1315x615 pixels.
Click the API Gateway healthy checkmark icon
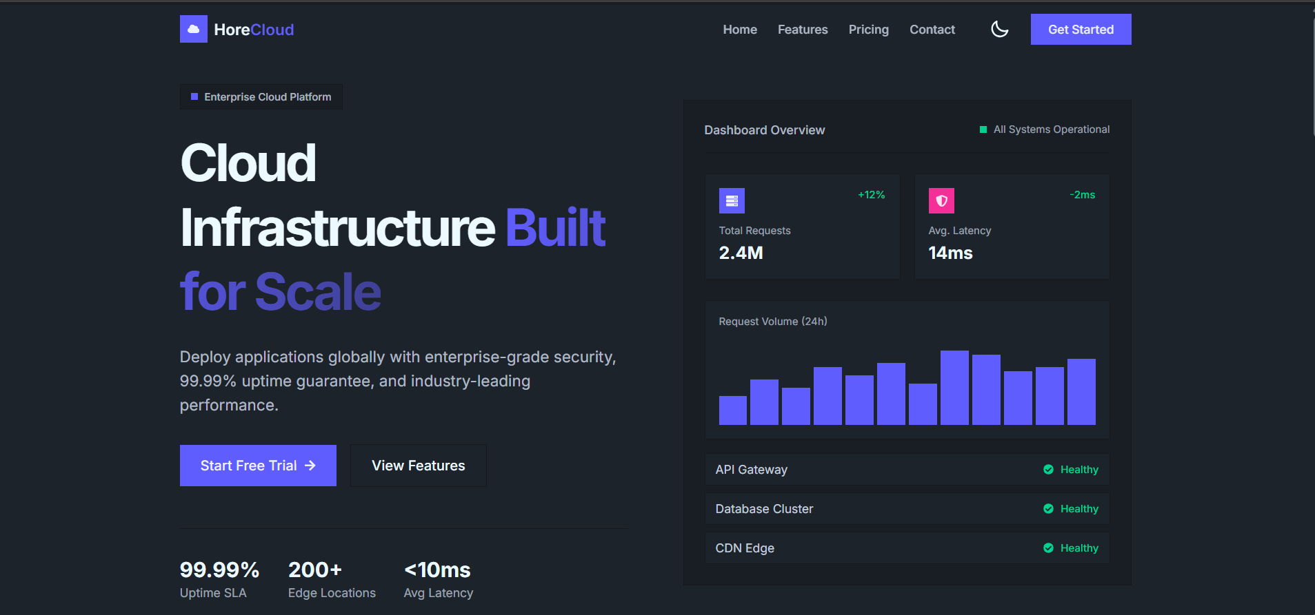[1048, 470]
